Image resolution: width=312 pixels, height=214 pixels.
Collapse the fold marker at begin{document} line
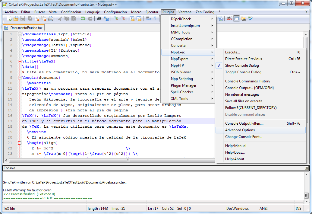pyautogui.click(x=20, y=78)
